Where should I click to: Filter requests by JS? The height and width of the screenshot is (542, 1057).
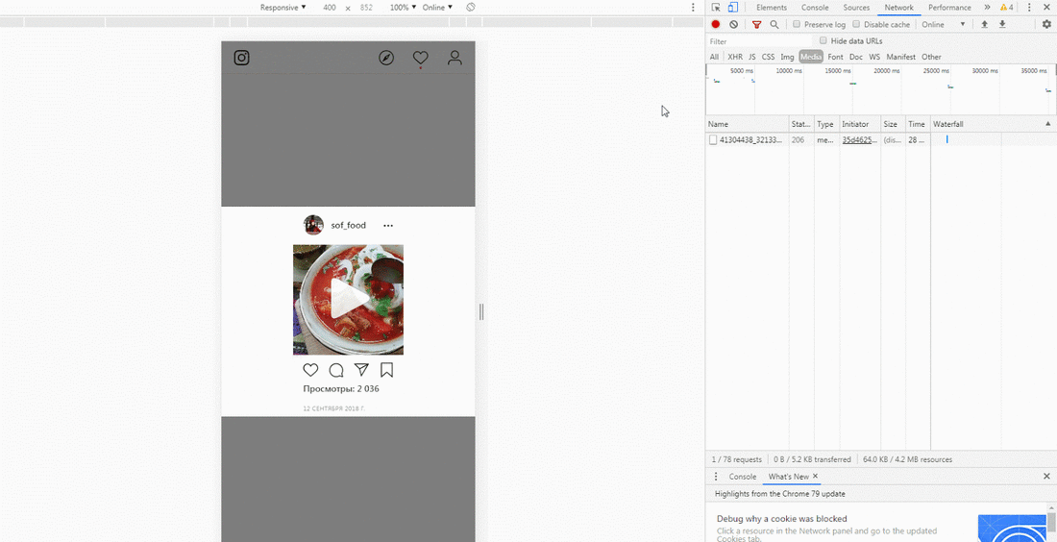coord(752,57)
